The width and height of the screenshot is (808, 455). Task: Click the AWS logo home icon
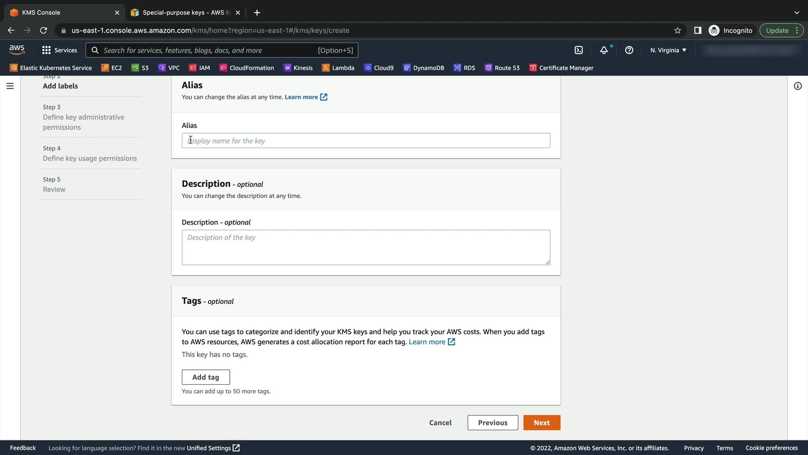point(17,50)
